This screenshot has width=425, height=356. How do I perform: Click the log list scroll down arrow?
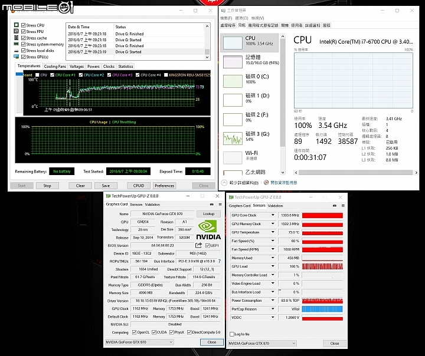[x=207, y=57]
